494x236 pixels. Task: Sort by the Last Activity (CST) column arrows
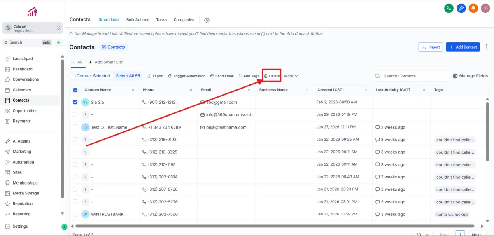coord(424,90)
